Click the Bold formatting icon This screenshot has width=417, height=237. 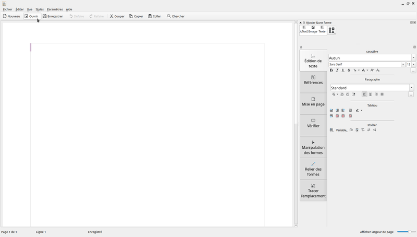point(332,70)
